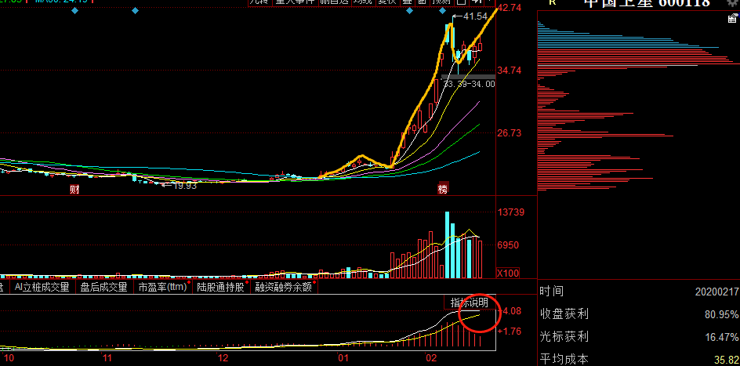Screen dimensions: 740x366
Task: Select the 复权 price adjustment option
Action: (x=387, y=2)
